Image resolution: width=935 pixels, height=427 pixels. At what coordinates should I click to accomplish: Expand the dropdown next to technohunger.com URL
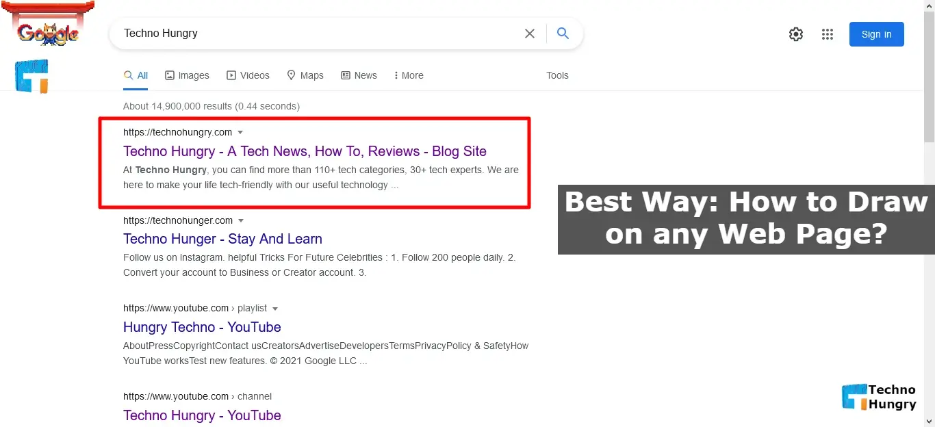point(242,220)
